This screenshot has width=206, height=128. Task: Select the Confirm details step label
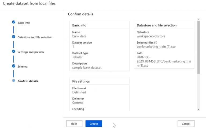[x=28, y=81]
